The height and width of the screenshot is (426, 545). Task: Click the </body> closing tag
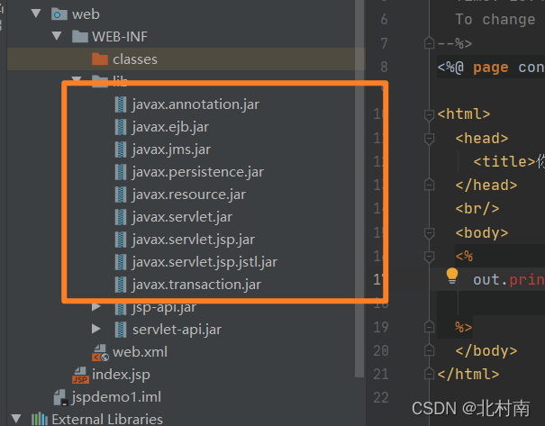486,351
